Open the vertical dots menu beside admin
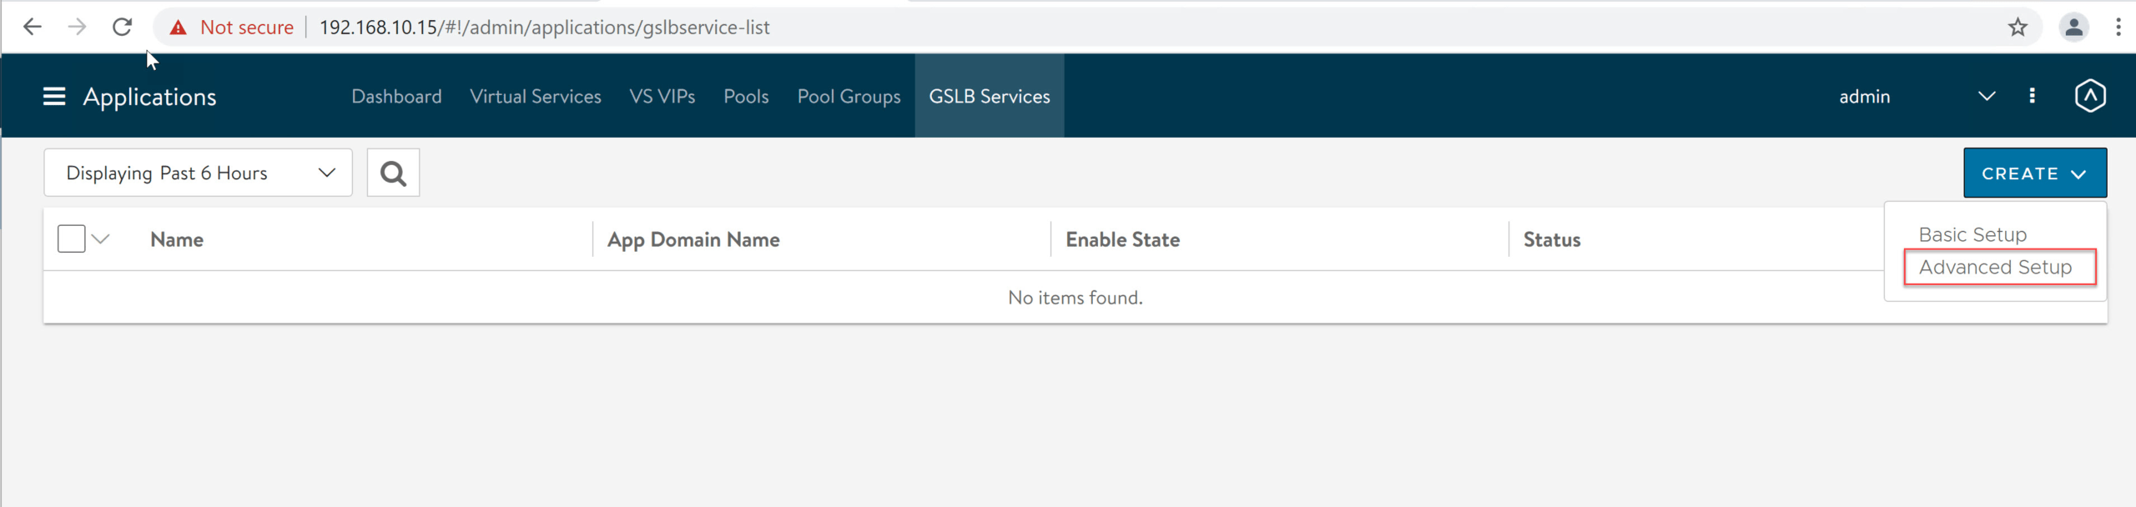This screenshot has height=507, width=2136. 2032,96
